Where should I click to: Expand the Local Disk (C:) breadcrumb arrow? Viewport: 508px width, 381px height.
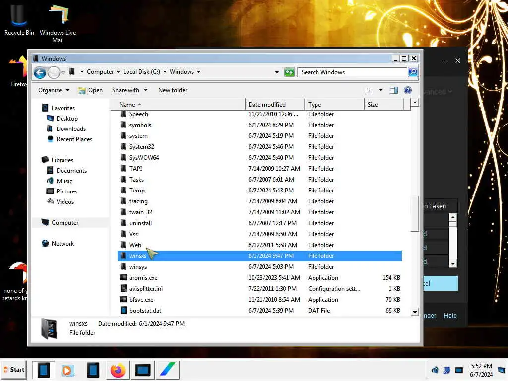point(165,72)
